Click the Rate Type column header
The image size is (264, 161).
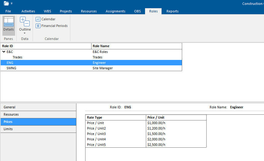click(x=116, y=117)
